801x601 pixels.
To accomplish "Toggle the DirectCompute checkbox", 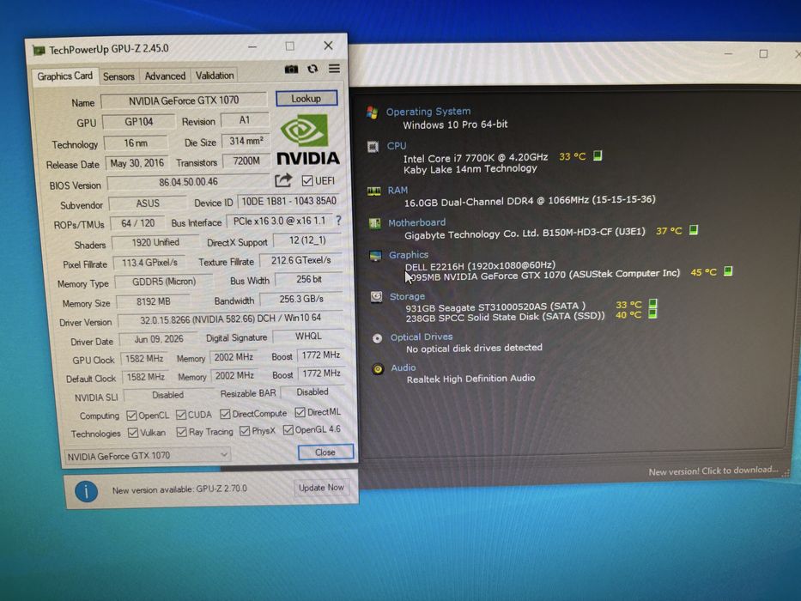I will [225, 414].
